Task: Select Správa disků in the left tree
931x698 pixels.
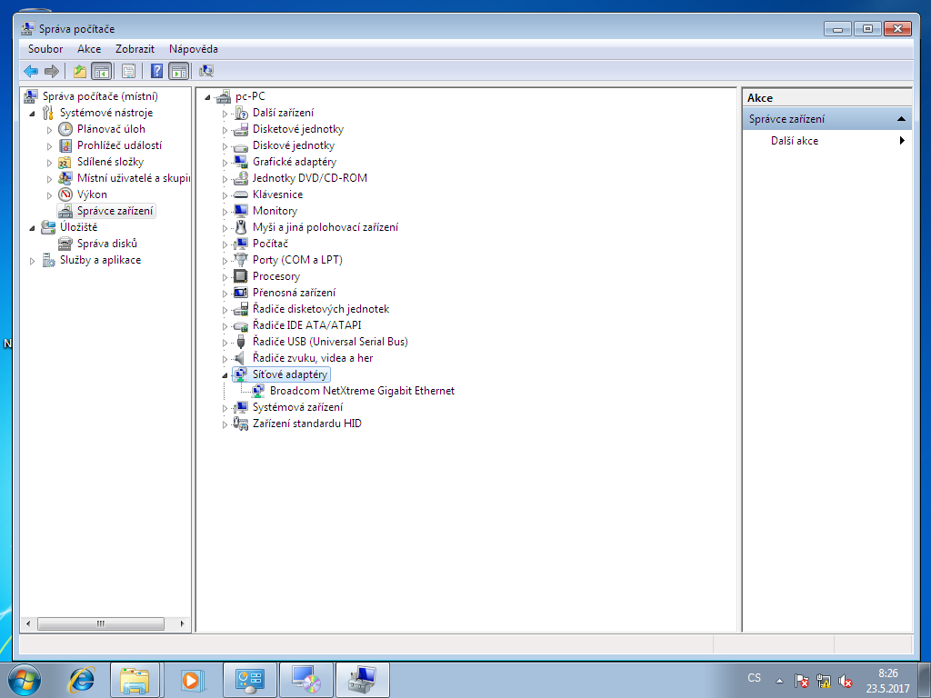Action: click(x=106, y=244)
